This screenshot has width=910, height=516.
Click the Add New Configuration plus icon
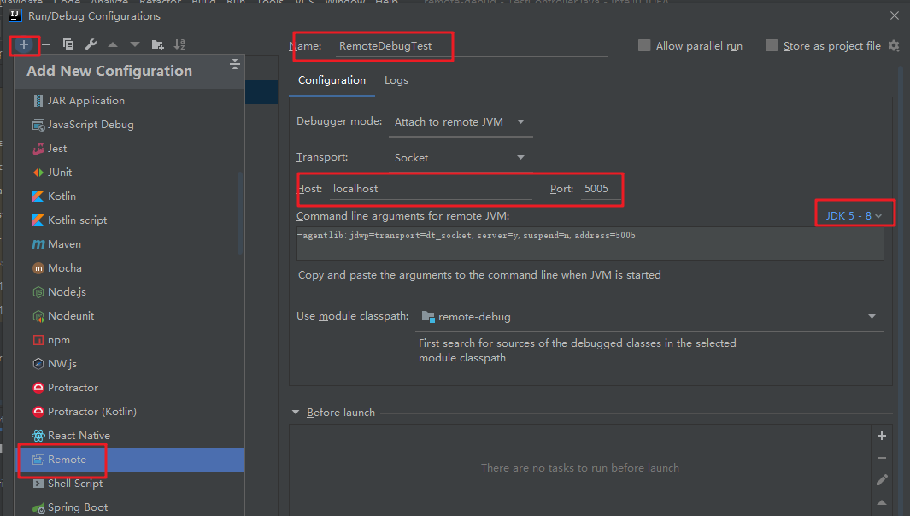pyautogui.click(x=24, y=44)
